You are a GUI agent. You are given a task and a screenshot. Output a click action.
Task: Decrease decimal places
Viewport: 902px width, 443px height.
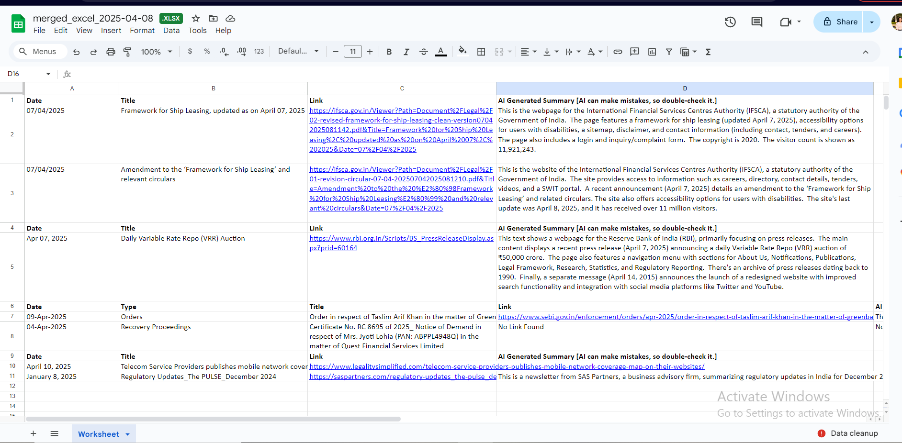pyautogui.click(x=224, y=52)
